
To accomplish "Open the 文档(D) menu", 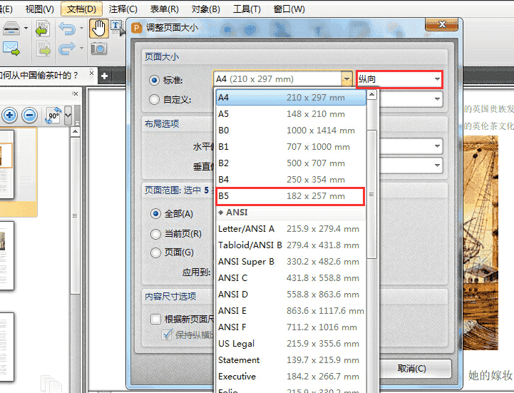I will [81, 9].
